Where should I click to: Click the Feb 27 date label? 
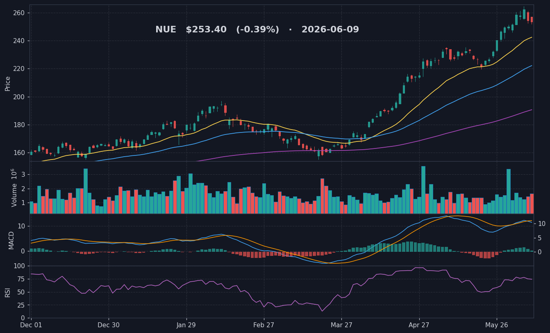(x=264, y=325)
